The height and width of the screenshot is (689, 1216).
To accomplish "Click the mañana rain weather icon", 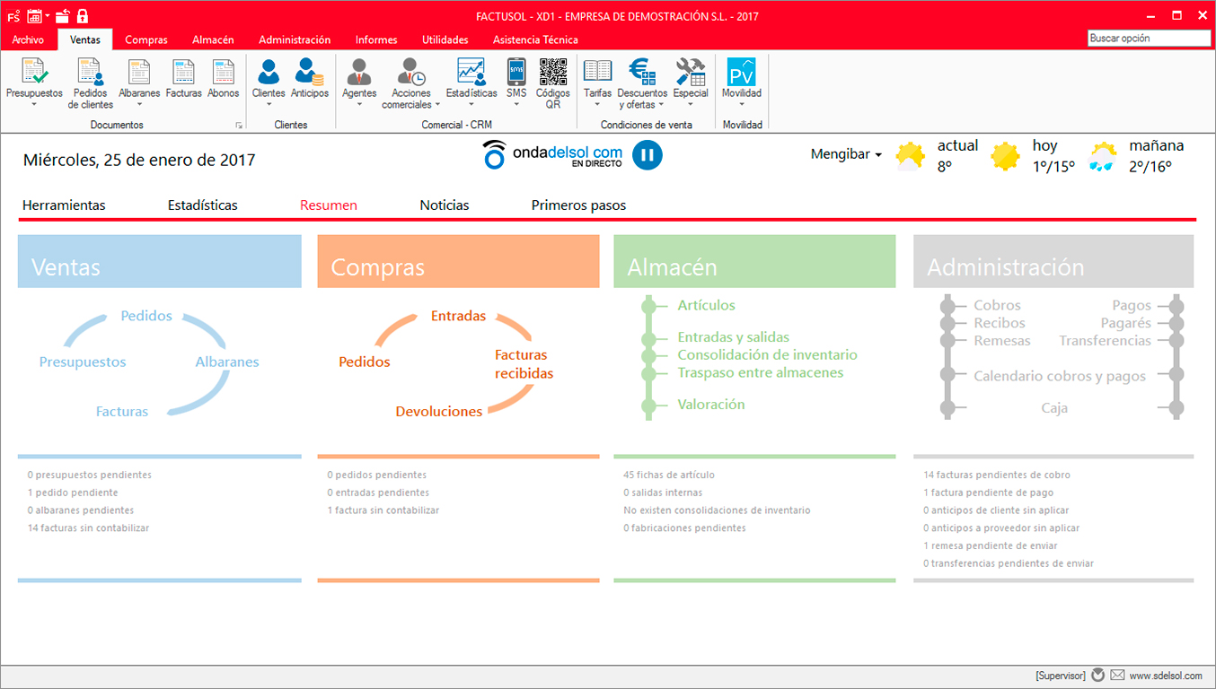I will click(x=1103, y=157).
